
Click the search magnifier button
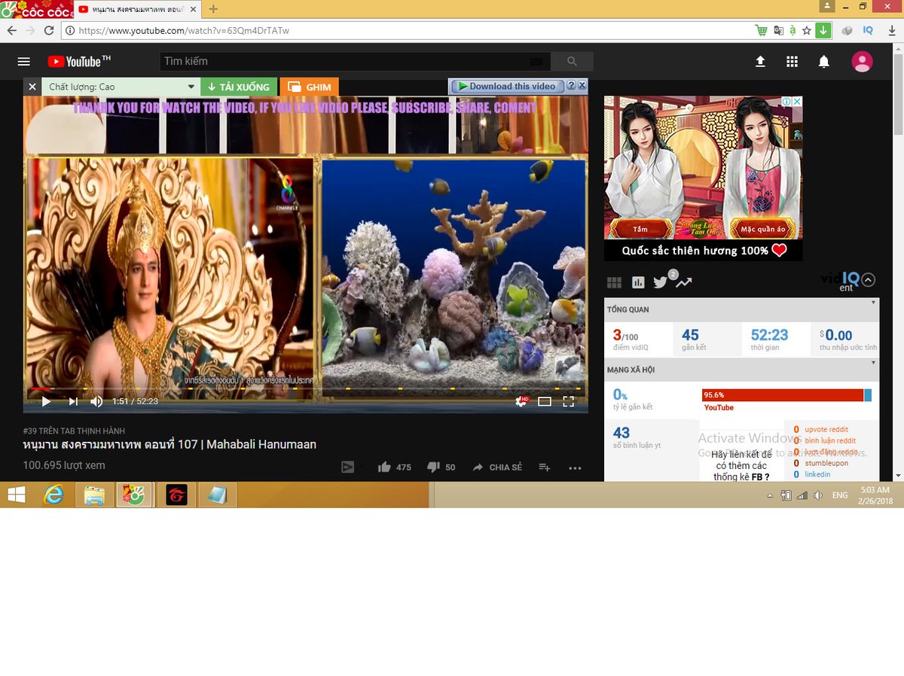[572, 62]
